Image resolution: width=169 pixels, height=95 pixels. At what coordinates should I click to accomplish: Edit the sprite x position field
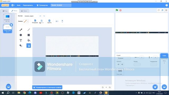pos(142,58)
